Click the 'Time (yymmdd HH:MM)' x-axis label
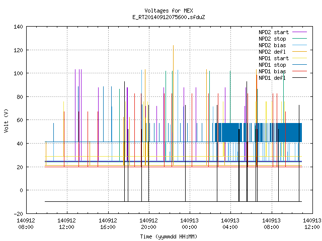The image size is (322, 241). coord(169,236)
